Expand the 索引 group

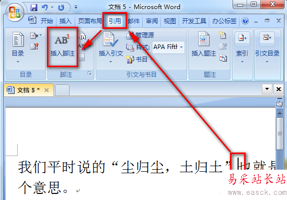[242, 47]
